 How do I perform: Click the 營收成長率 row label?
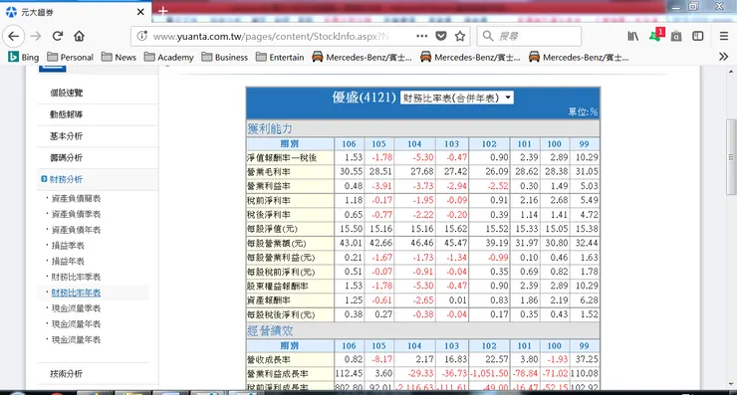(268, 359)
